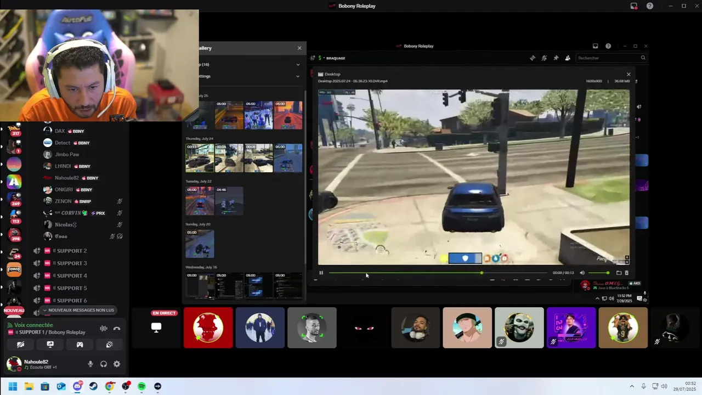Image resolution: width=702 pixels, height=395 pixels.
Task: Select the red skull avatar participant tile
Action: click(208, 328)
